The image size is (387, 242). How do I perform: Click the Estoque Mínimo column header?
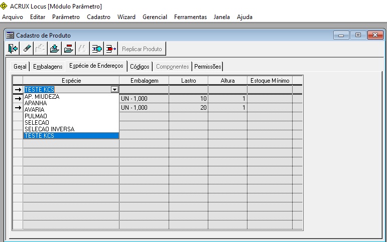tap(270, 81)
